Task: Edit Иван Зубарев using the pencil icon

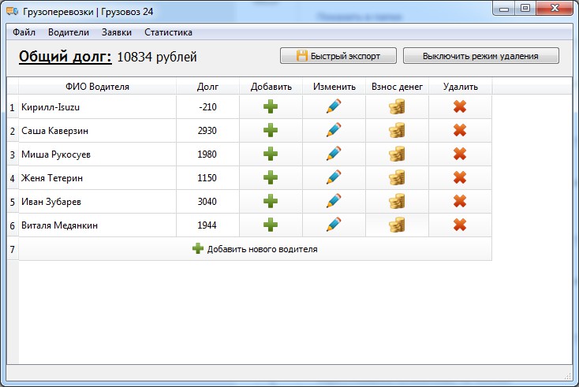Action: coord(334,201)
